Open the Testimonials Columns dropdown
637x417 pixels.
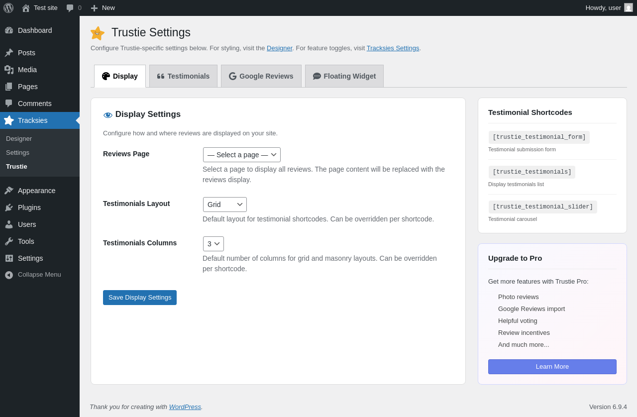point(213,244)
